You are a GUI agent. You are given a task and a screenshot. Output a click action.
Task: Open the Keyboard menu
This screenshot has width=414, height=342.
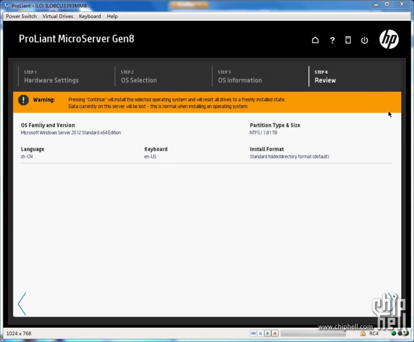(90, 16)
